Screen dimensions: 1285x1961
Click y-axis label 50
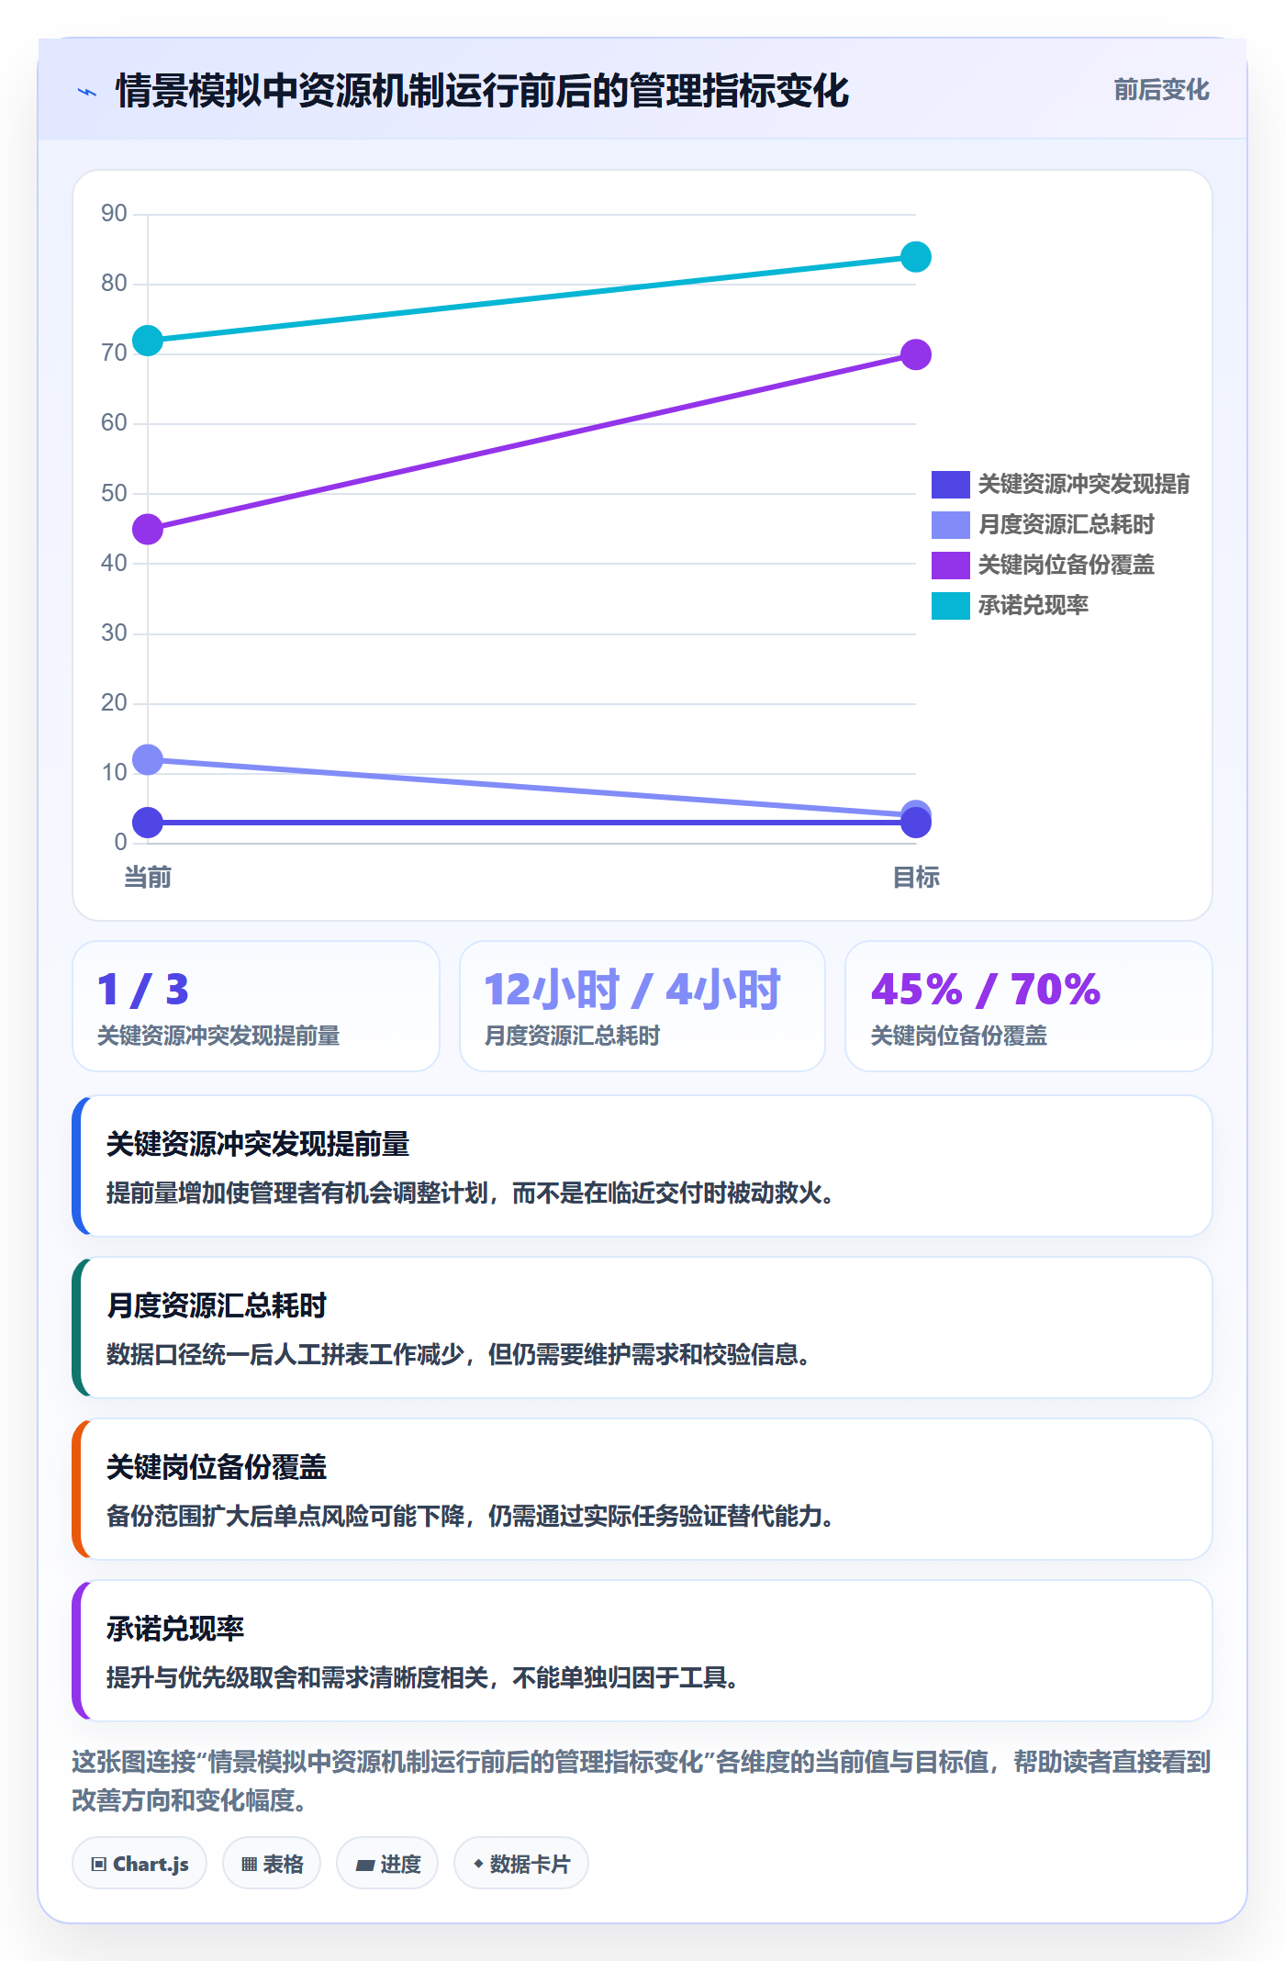(x=114, y=493)
